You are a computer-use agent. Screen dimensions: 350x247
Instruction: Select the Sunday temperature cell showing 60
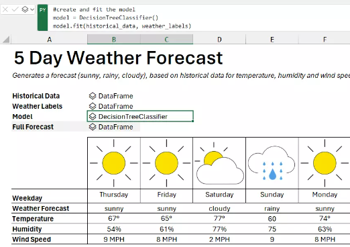(272, 218)
